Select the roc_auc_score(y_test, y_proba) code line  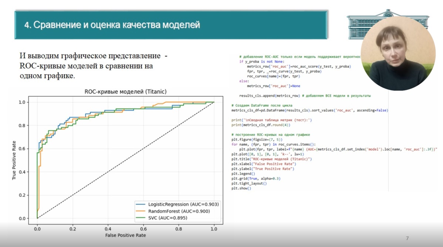point(299,67)
